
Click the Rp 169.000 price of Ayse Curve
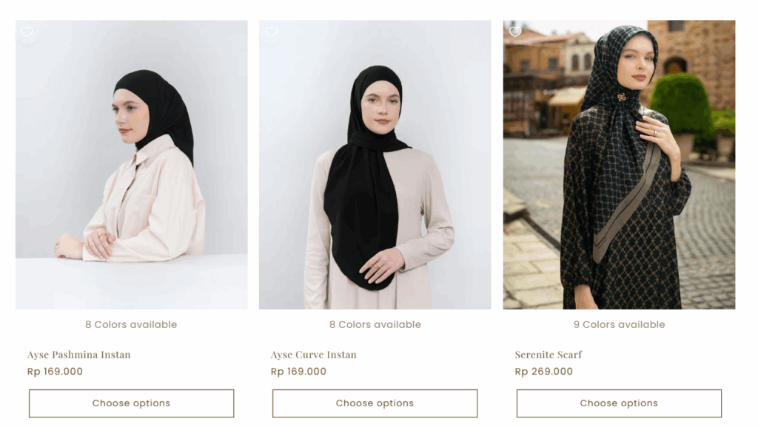298,372
